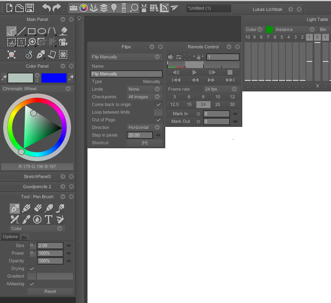Screen dimensions: 331x303
Task: Open the Light Table Instance dropdown
Action: (x=296, y=29)
